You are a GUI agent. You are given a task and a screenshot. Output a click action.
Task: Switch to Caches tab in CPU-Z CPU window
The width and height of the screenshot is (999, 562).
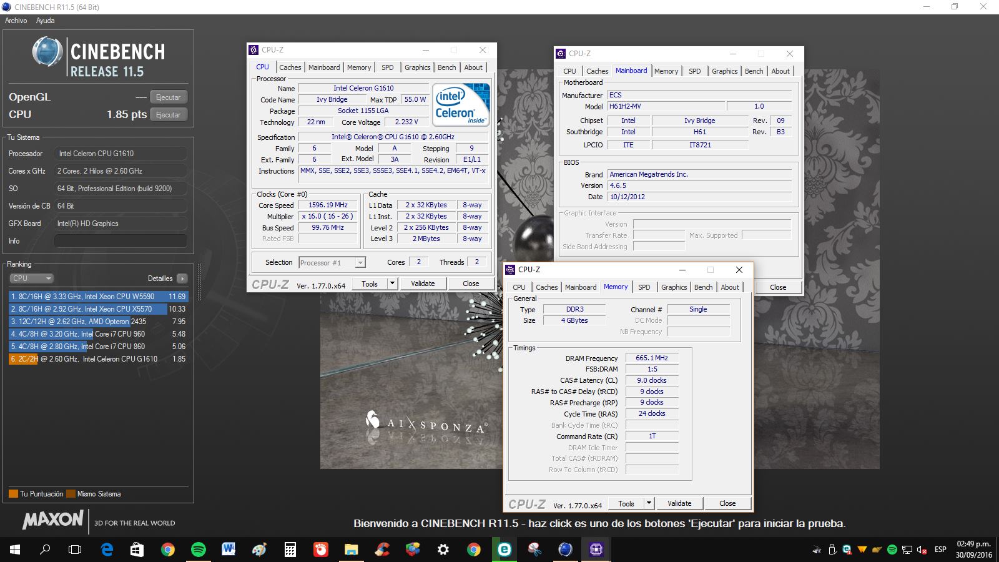(290, 67)
